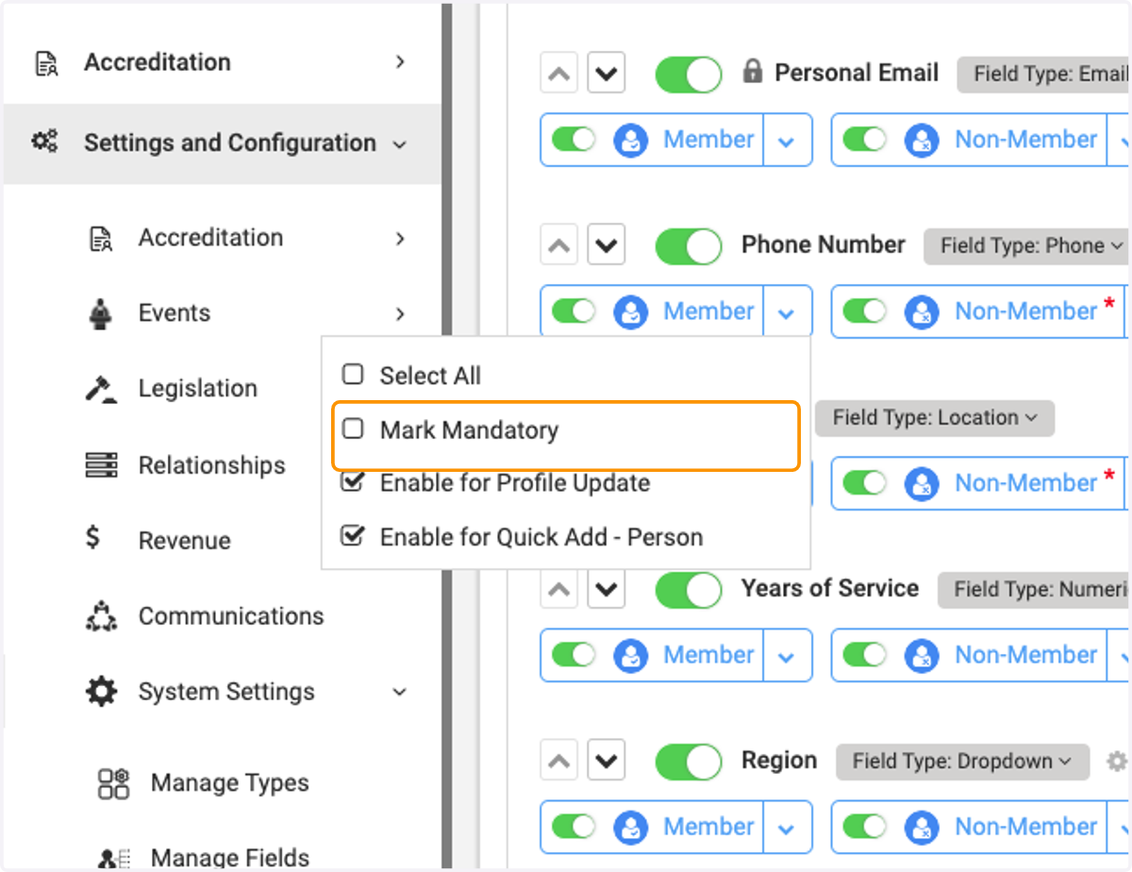Disable Member toggle under Region
Screen dimensions: 1132x872
tap(574, 827)
